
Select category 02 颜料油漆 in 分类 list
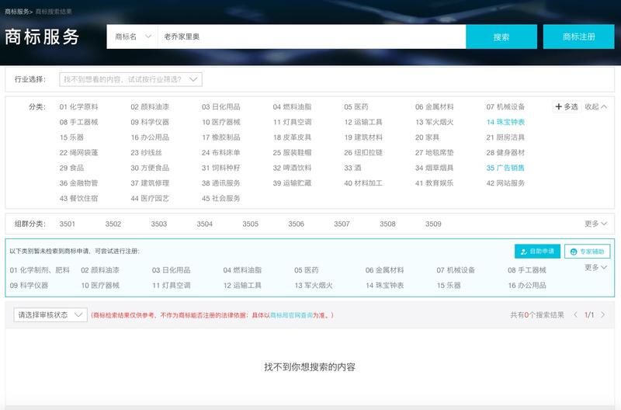[x=150, y=106]
